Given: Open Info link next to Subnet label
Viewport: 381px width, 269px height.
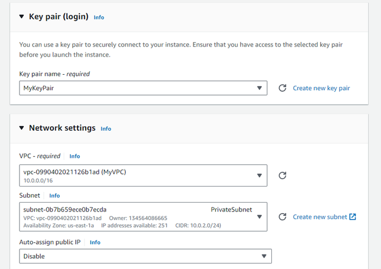Looking at the screenshot, I should point(54,195).
